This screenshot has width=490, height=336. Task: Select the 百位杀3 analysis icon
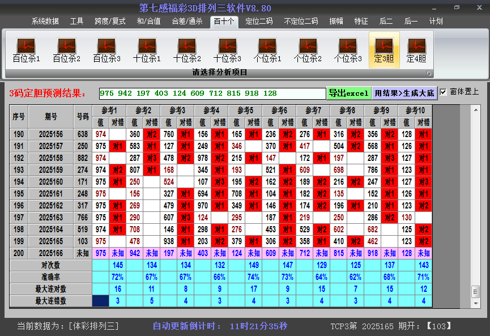click(x=106, y=50)
